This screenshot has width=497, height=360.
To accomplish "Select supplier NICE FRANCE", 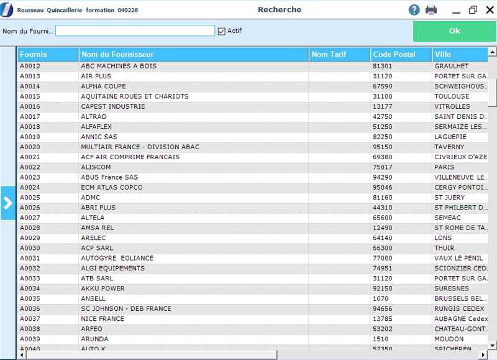I will click(103, 319).
